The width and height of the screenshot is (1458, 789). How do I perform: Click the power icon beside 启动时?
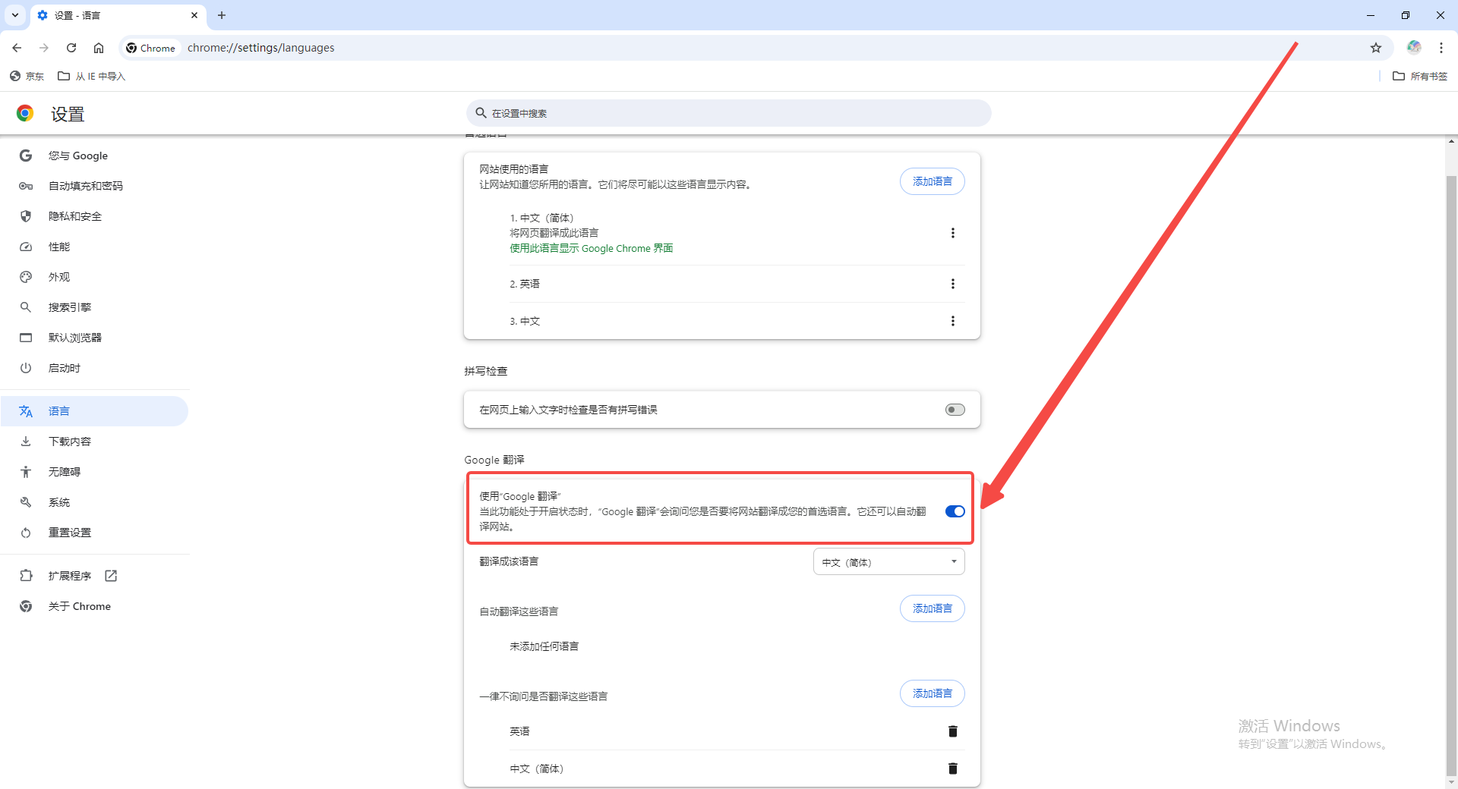(x=26, y=368)
